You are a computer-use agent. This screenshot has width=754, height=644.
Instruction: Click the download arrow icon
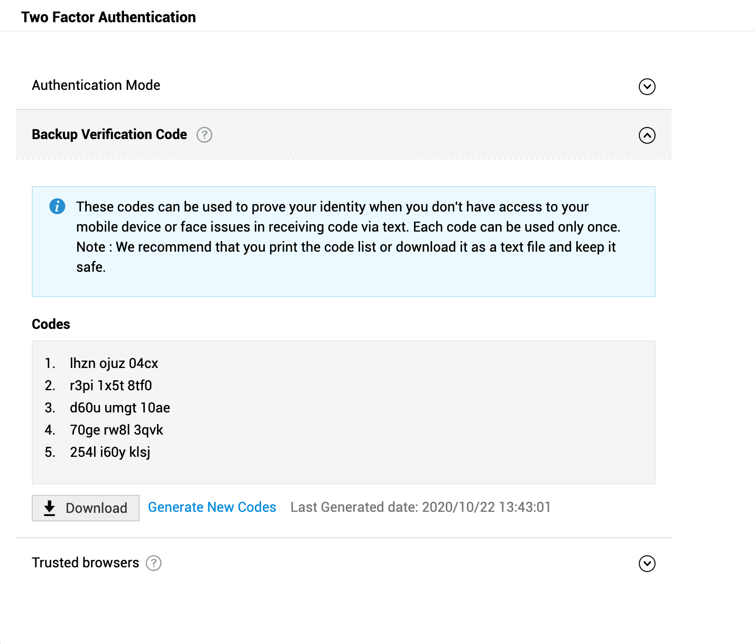[x=50, y=508]
